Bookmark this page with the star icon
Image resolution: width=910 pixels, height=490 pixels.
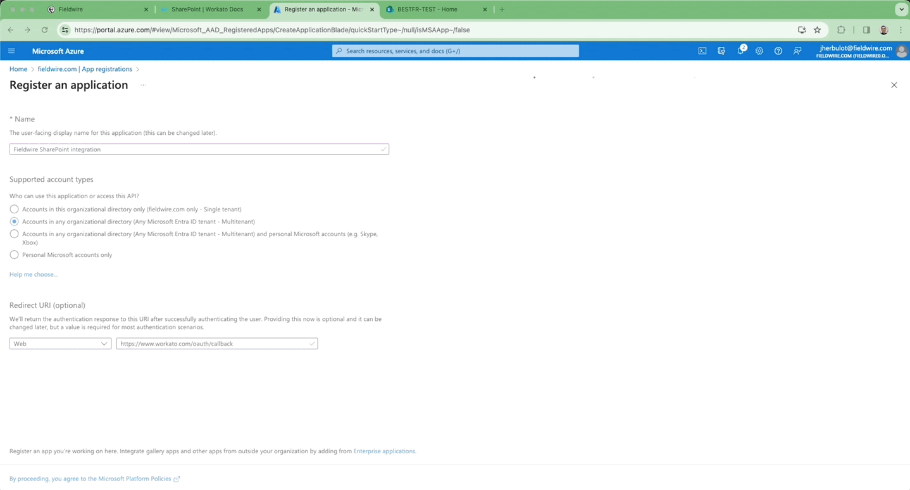[817, 29]
